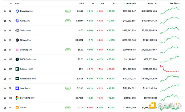This screenshot has width=185, height=112.
Task: Toggle the favorite star for Dai
Action: [x=5, y=107]
